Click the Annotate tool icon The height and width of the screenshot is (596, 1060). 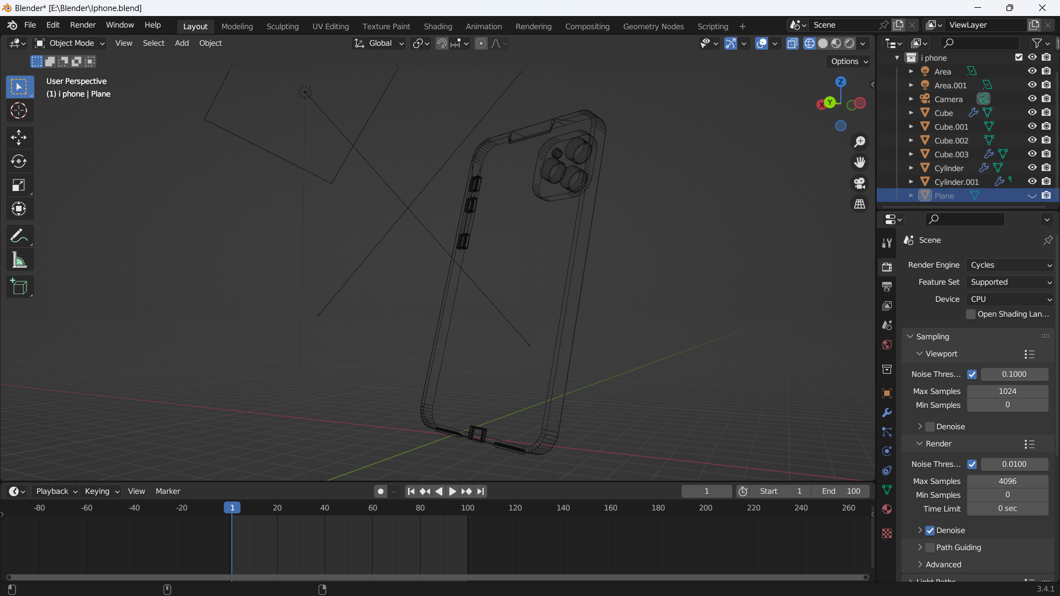(20, 236)
